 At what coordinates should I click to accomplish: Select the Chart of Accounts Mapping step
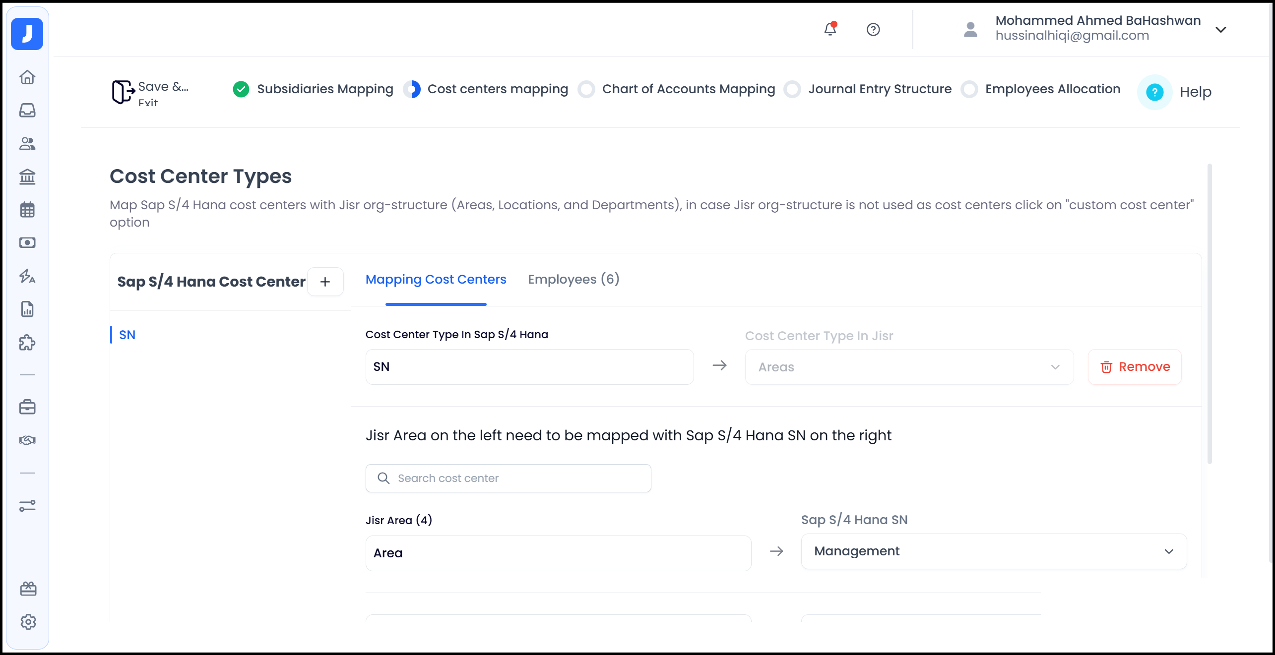(676, 89)
